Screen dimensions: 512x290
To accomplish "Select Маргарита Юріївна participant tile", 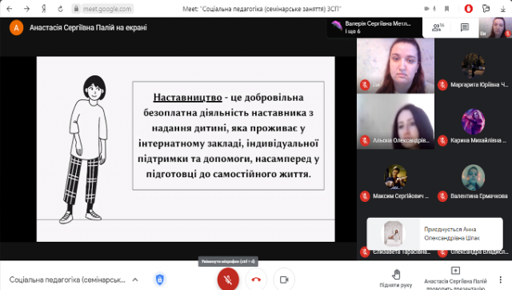I will coord(473,66).
